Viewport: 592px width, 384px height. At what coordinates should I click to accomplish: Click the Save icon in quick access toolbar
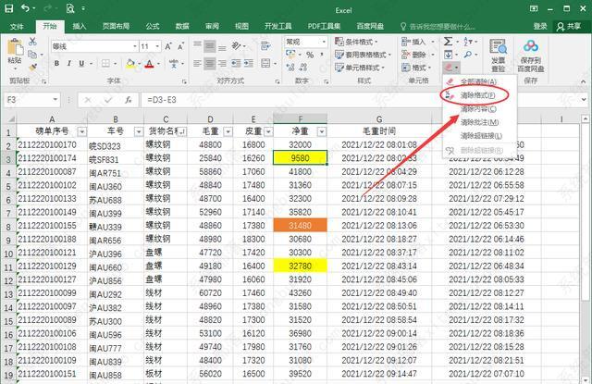(8, 7)
